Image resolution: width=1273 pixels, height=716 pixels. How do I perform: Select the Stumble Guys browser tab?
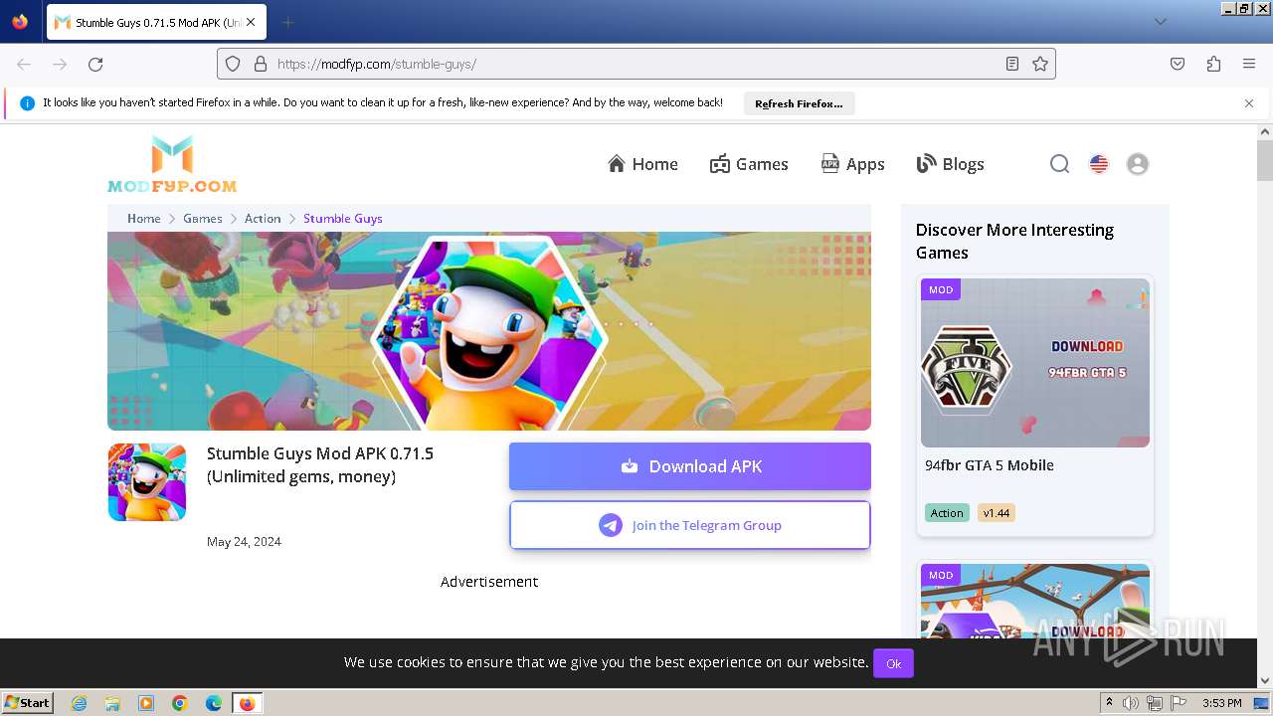coord(154,22)
